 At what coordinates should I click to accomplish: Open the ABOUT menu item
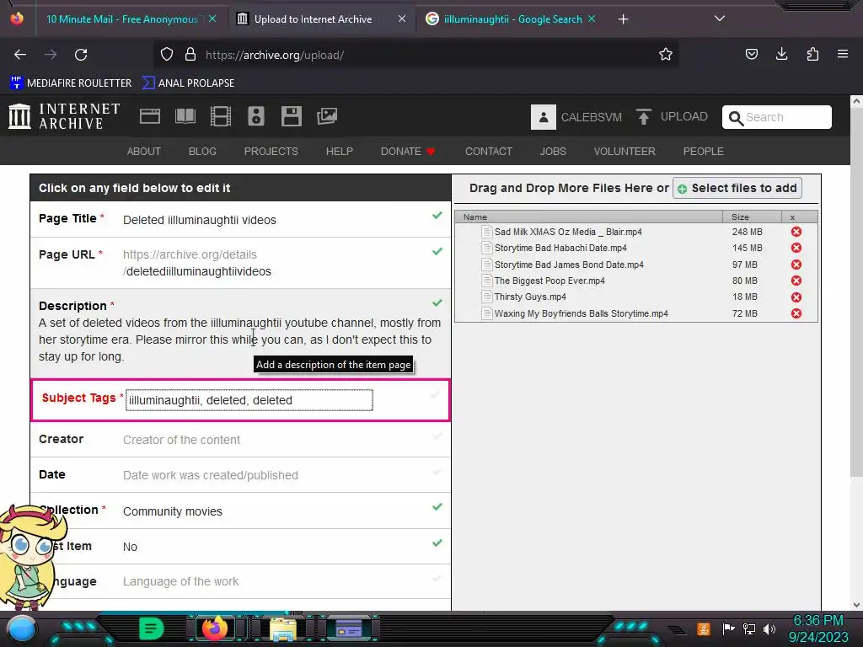[144, 152]
